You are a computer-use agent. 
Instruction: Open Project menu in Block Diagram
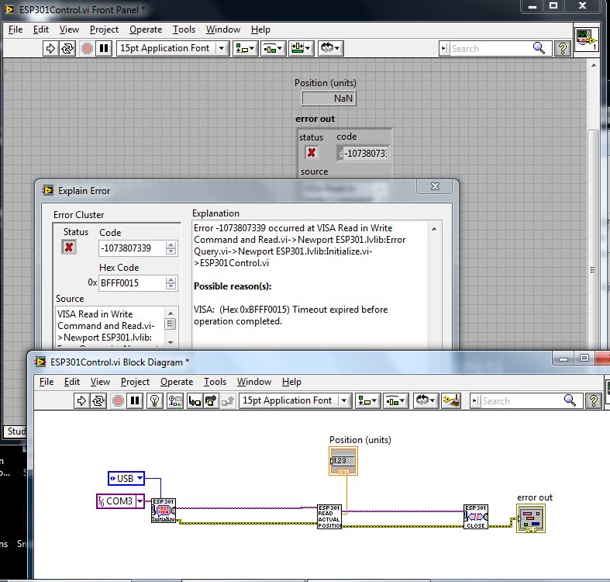click(x=135, y=382)
